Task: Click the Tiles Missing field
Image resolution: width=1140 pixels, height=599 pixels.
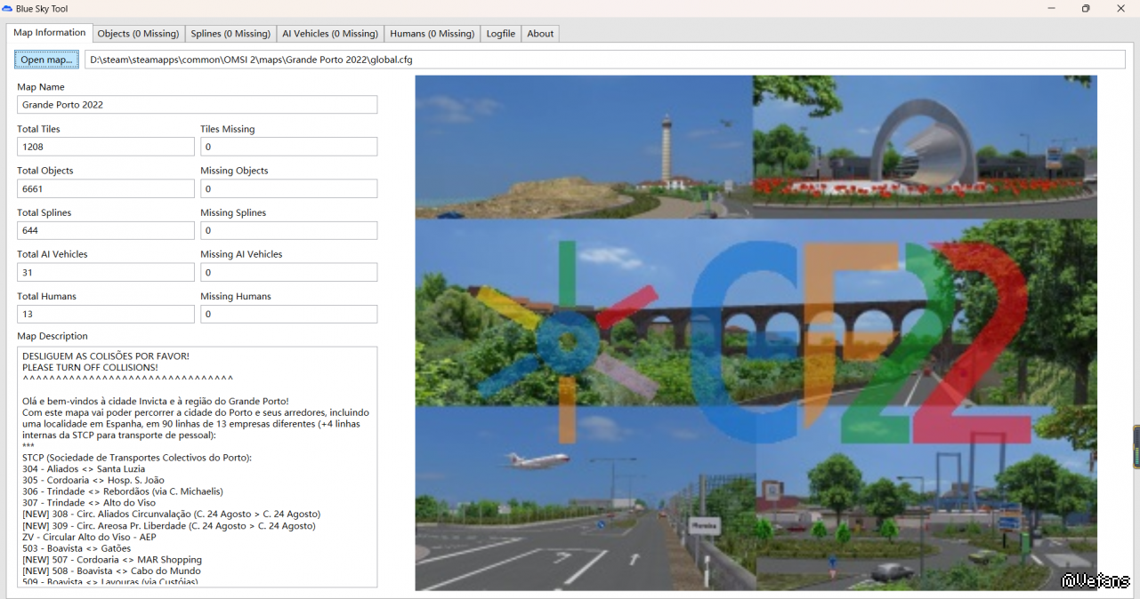Action: 288,147
